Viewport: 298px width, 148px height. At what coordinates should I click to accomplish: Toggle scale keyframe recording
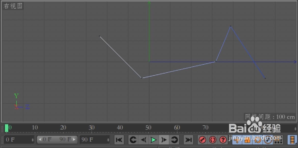247,140
